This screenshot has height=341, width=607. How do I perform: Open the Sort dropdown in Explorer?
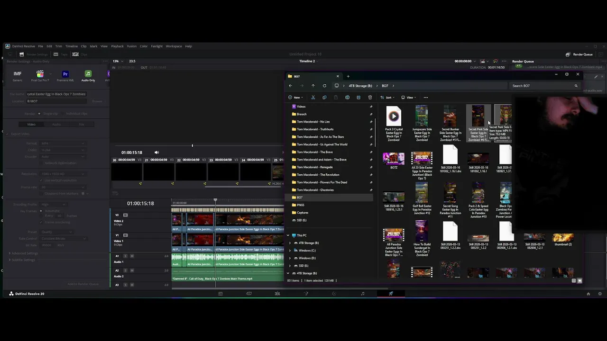click(387, 98)
